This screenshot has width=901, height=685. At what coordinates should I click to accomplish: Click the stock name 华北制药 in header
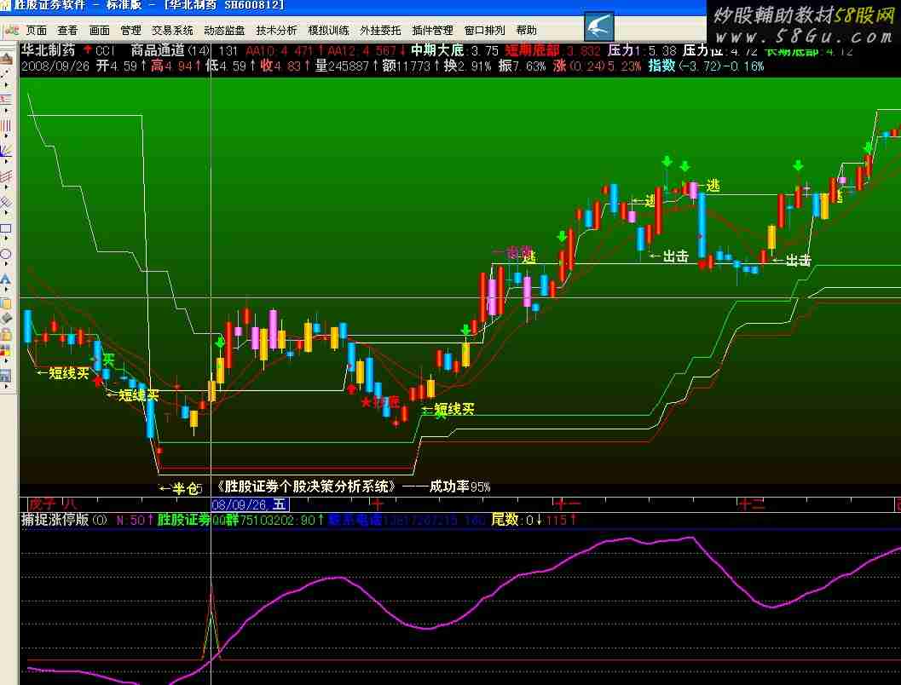tap(49, 50)
